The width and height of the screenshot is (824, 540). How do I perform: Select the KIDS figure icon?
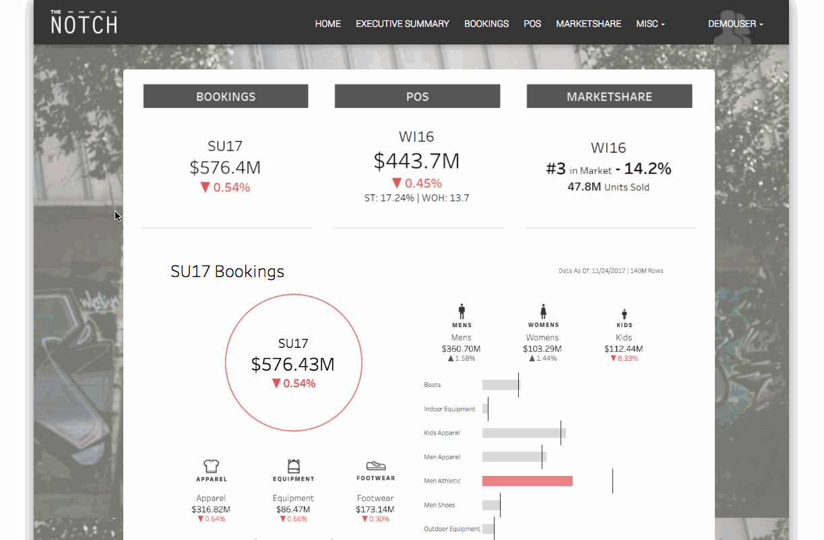[624, 311]
